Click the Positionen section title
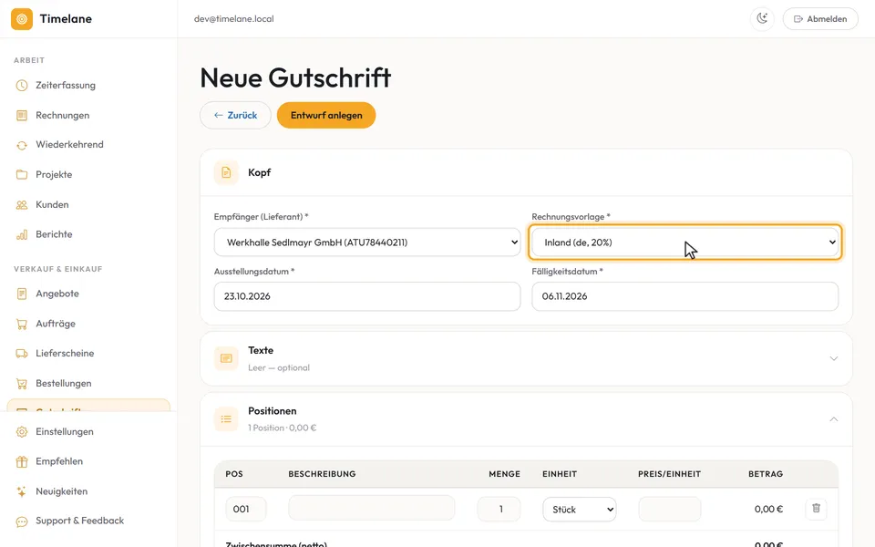 click(273, 411)
